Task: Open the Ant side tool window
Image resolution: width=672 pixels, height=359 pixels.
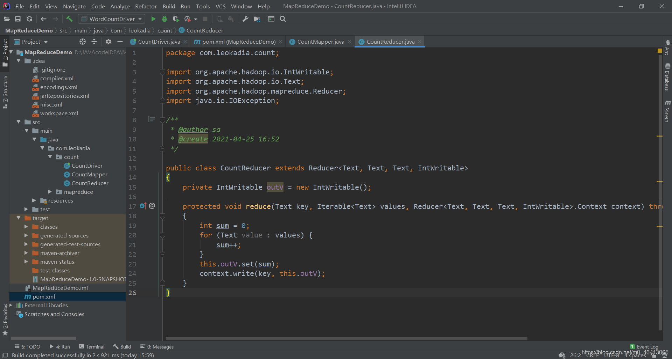Action: point(667,47)
